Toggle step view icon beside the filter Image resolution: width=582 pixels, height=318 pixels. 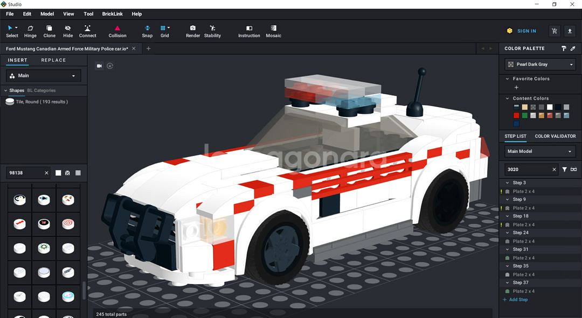coord(573,169)
